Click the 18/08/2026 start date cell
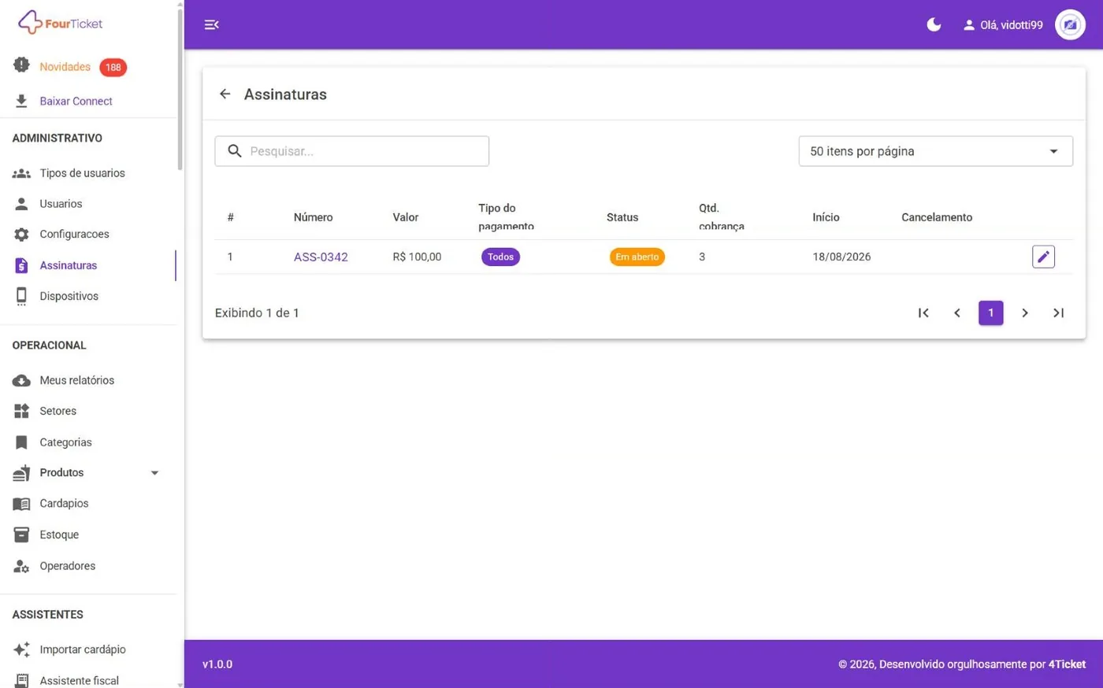Image resolution: width=1103 pixels, height=688 pixels. pos(841,257)
